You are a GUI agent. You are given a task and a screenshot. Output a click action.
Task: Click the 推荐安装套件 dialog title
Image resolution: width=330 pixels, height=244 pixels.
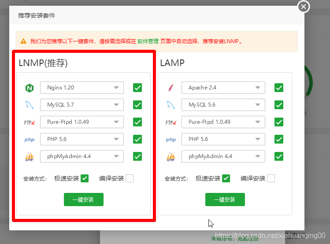[37, 15]
